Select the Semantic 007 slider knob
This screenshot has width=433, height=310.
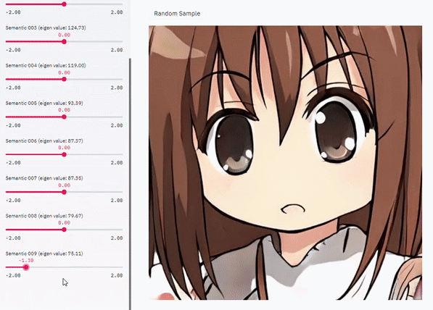(x=64, y=192)
